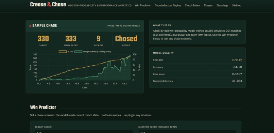Screen dimensions: 274x133
Task: Click the ROC-AUC metric label
Action: [x=158, y=60]
